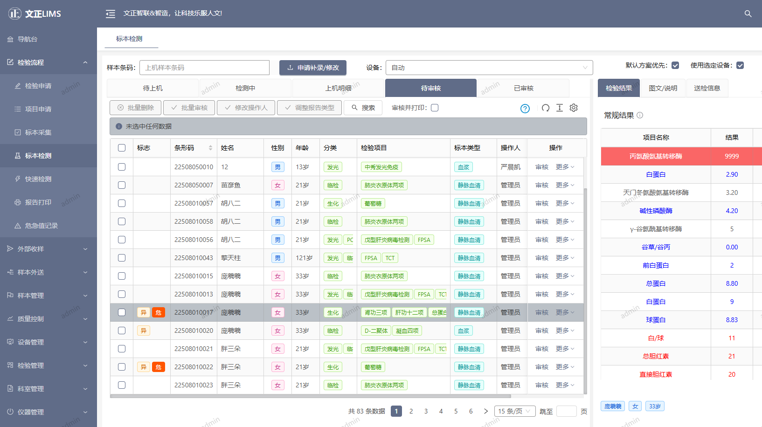
Task: Click the refresh icon near the gear
Action: [x=545, y=108]
